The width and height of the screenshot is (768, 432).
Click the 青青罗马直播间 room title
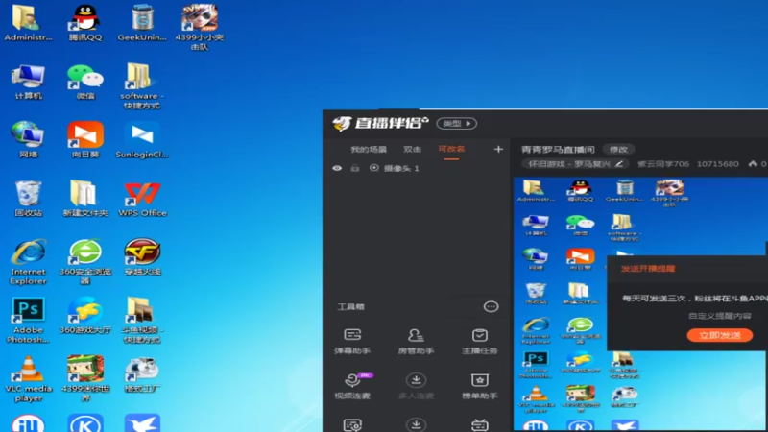[558, 150]
